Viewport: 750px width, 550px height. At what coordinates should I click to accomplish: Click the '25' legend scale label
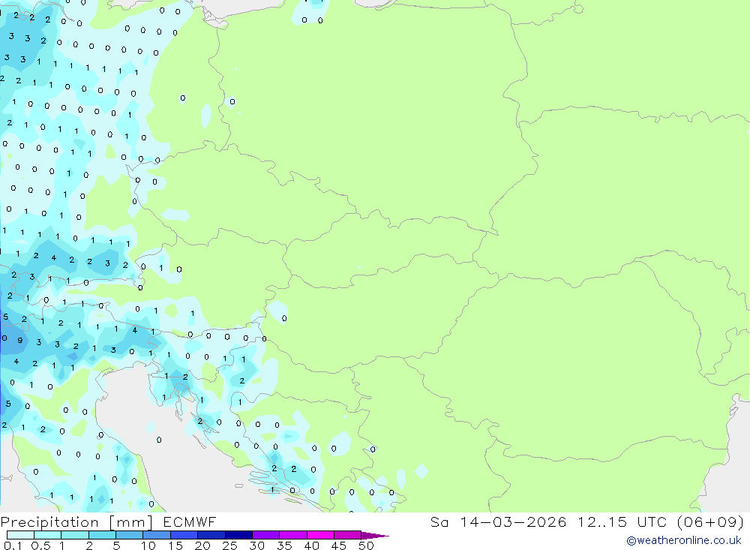(x=229, y=545)
